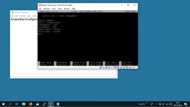190x107 pixels.
Task: Click the 'admin user = ainun' line
Action: pyautogui.click(x=49, y=29)
